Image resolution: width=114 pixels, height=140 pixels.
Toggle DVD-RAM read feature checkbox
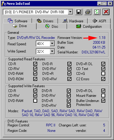click(x=35, y=74)
